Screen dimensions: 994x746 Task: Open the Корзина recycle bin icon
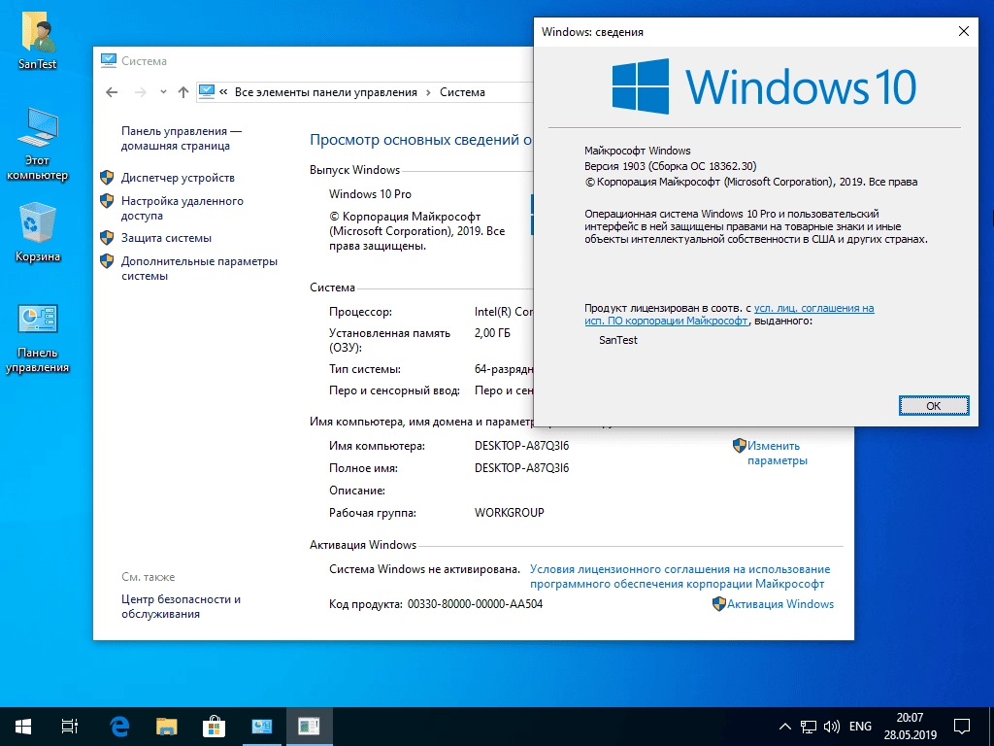pyautogui.click(x=38, y=232)
